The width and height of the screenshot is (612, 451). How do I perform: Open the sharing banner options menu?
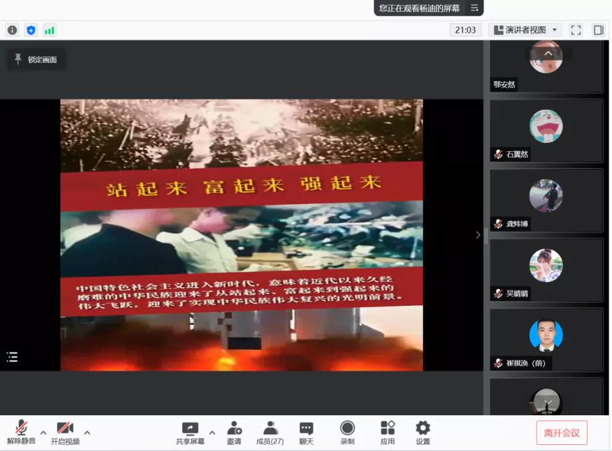(474, 8)
